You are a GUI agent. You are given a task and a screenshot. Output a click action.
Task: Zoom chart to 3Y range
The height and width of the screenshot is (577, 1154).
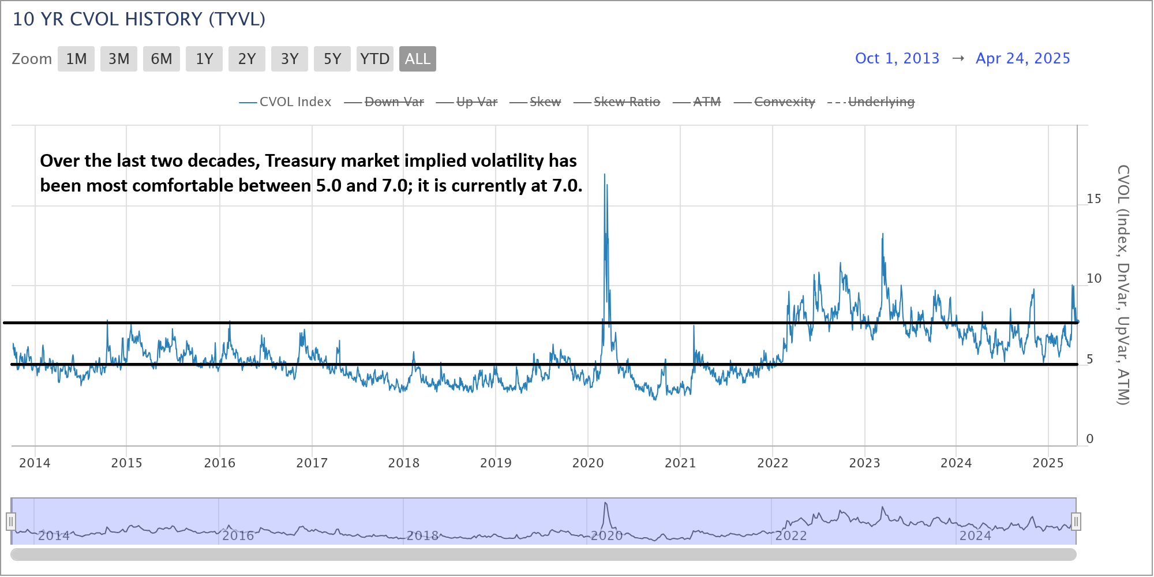[x=290, y=59]
